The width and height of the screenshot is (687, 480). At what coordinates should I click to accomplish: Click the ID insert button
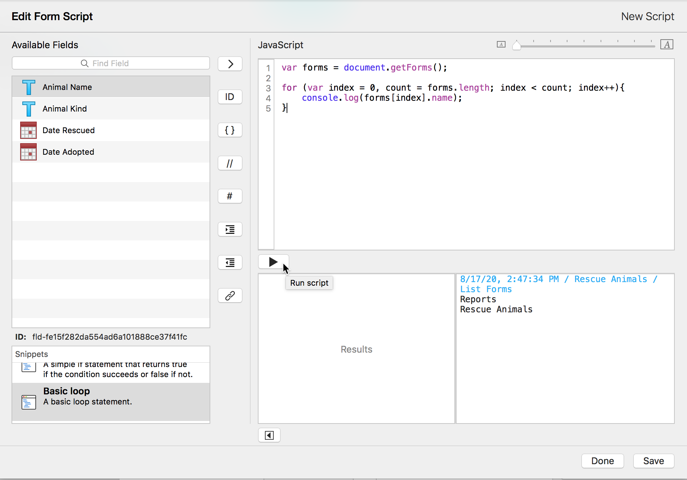[230, 97]
